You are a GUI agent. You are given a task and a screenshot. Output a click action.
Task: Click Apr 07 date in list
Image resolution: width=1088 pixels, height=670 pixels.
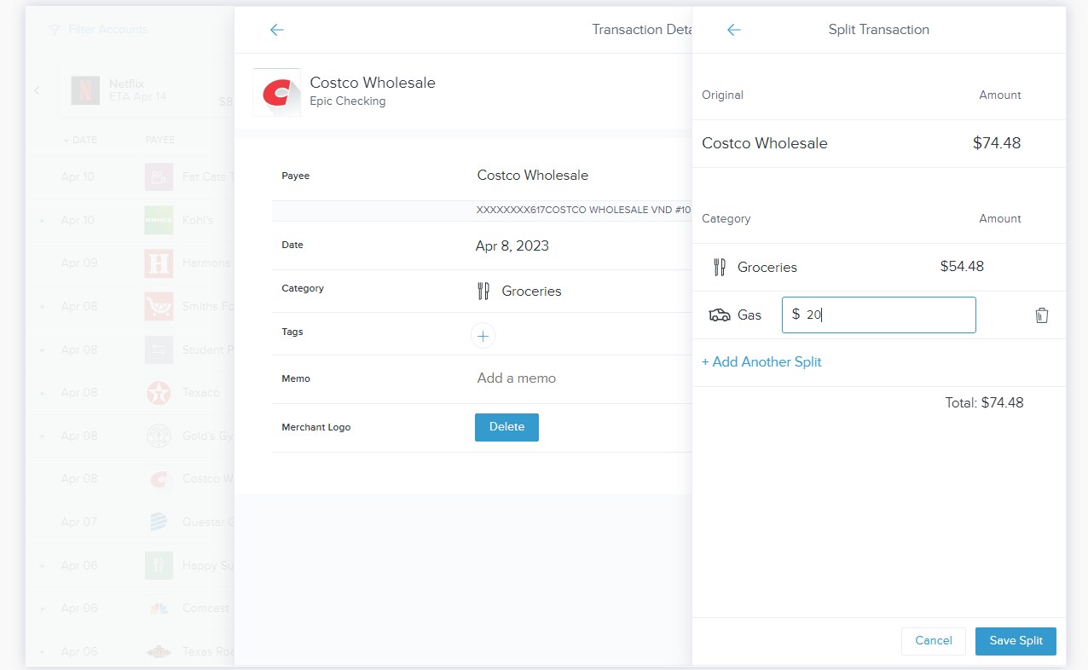tap(78, 522)
